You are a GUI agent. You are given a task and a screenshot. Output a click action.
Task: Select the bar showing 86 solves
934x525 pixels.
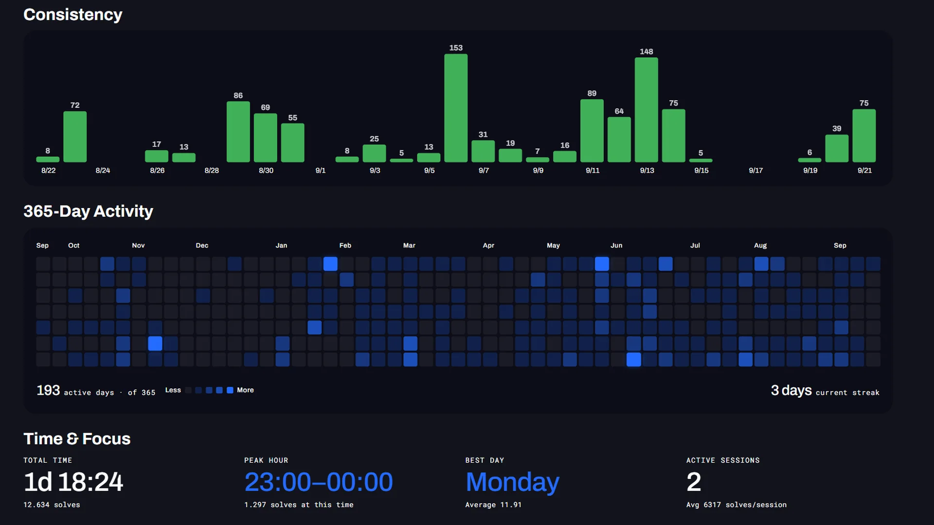pyautogui.click(x=238, y=132)
